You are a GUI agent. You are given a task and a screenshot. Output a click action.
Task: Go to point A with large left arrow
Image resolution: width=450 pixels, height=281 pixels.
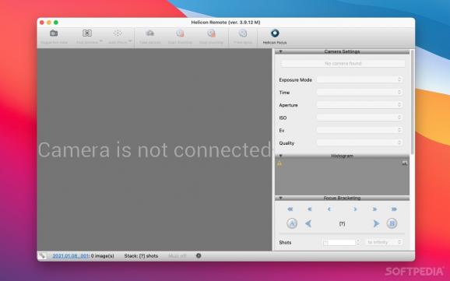tap(308, 223)
